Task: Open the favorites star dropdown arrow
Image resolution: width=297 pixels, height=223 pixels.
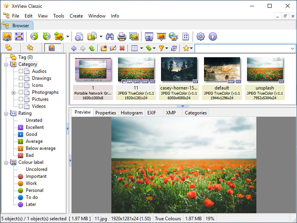Action: tap(191, 49)
